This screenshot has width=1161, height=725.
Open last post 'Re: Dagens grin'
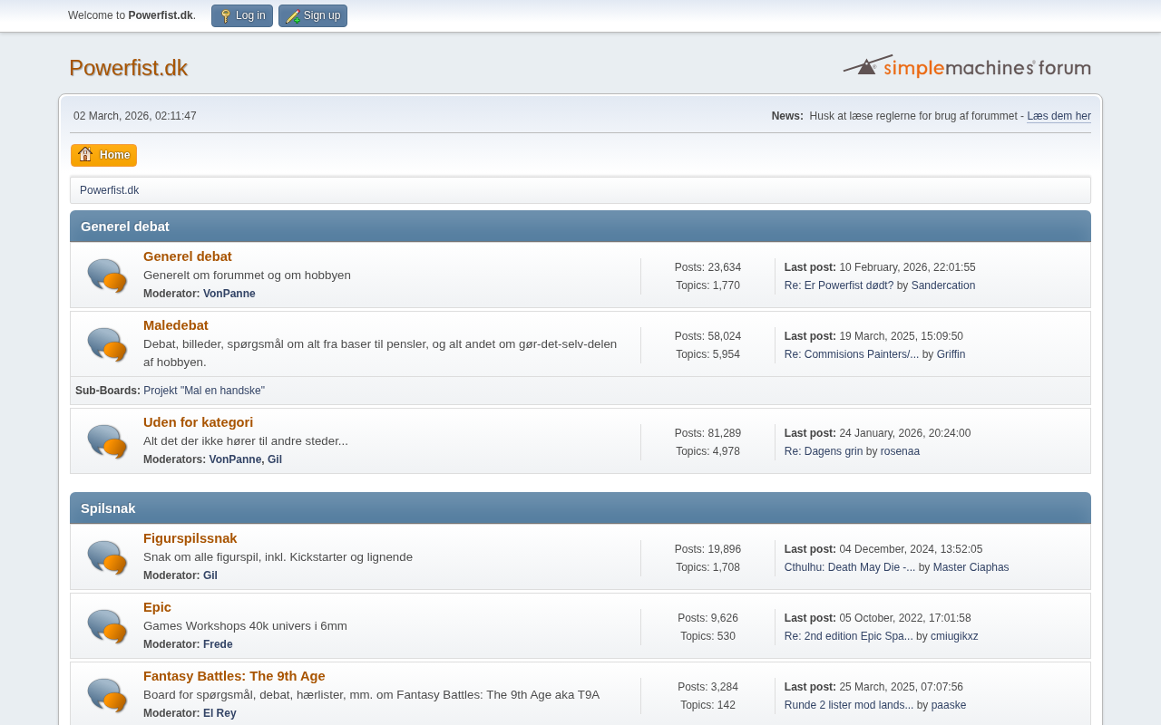coord(824,451)
